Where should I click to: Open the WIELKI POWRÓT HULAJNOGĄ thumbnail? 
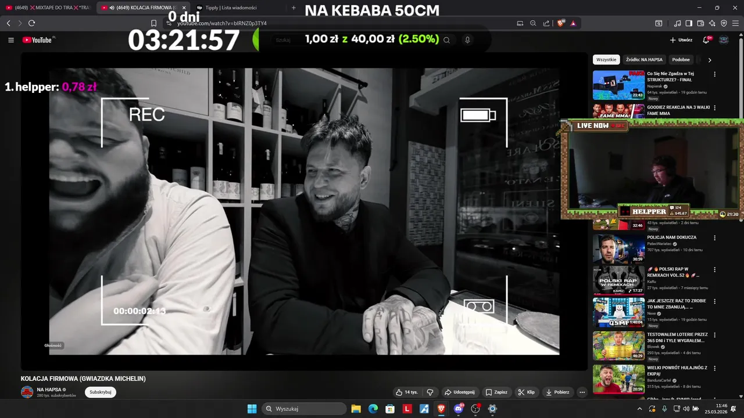[x=618, y=379]
